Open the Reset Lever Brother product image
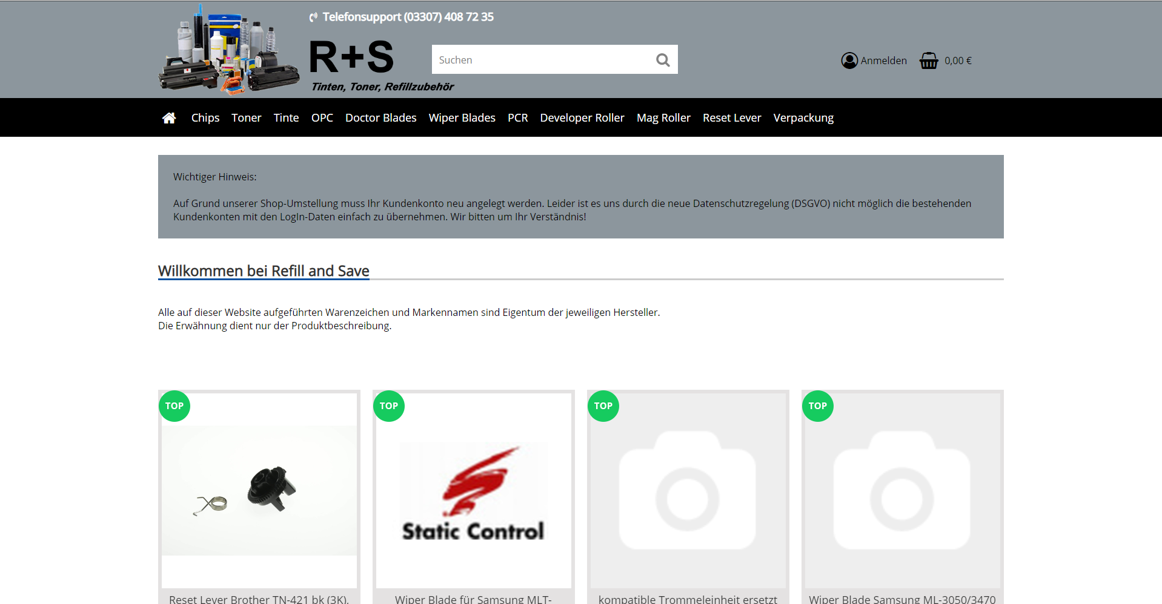Screen dimensions: 1162x604 [x=259, y=490]
